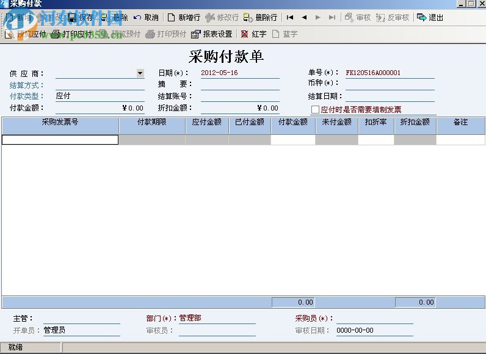Screen dimensions: 486x354
Task: Click the 折扣金额 column header in grid
Action: coord(415,126)
